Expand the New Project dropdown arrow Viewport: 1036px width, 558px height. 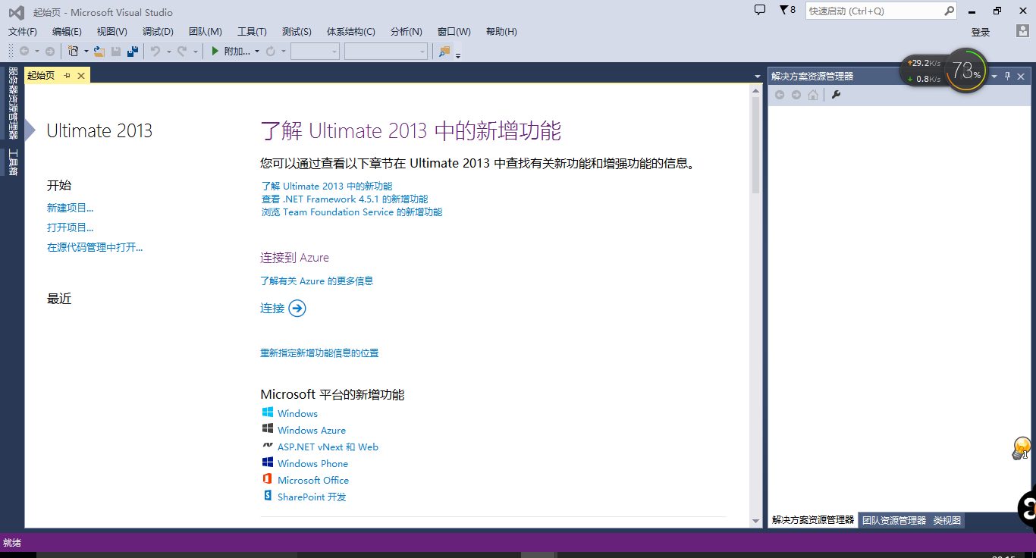[x=86, y=52]
